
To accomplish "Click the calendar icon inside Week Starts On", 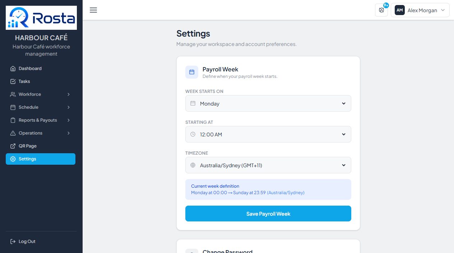I will [x=193, y=103].
